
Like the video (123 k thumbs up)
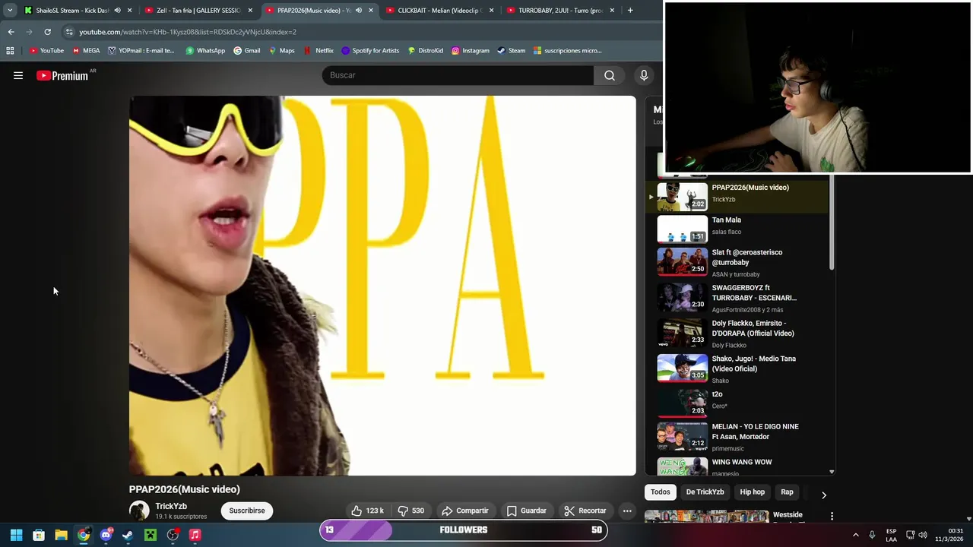(x=367, y=511)
